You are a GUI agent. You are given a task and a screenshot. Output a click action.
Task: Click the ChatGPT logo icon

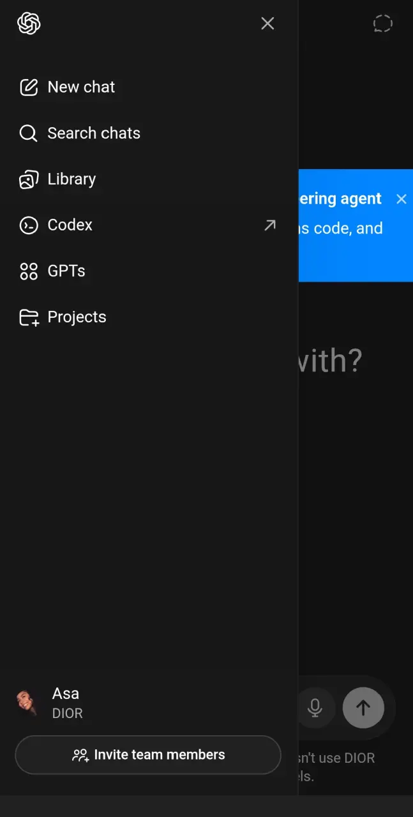point(29,24)
